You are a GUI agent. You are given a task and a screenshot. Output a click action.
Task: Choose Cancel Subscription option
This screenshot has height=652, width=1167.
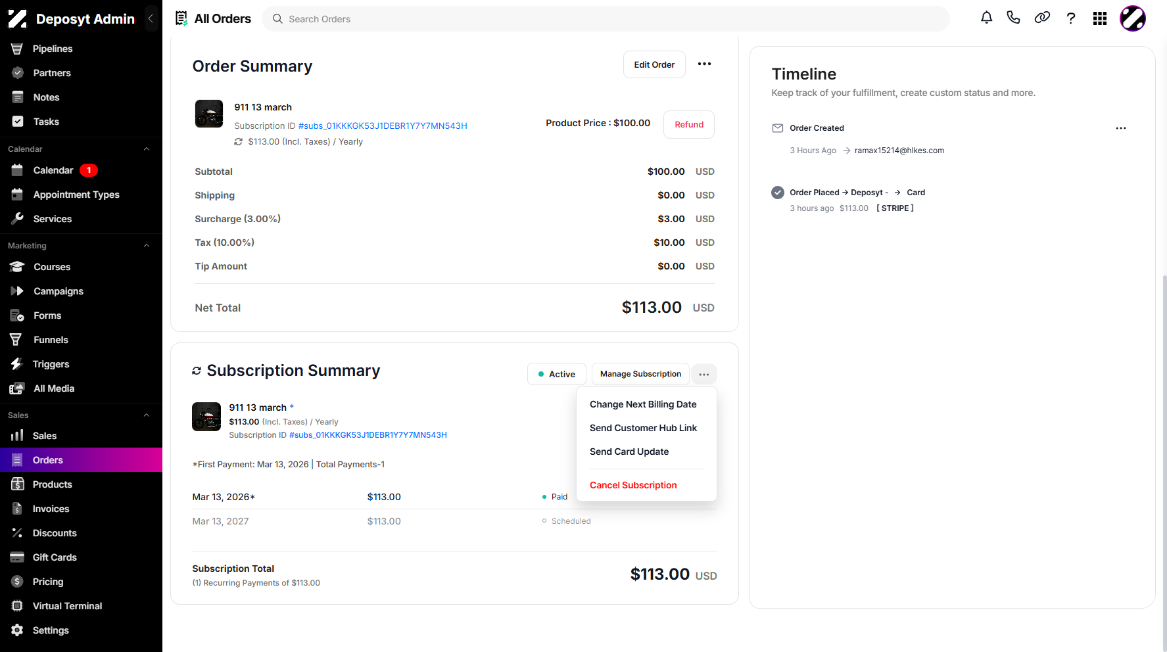(633, 485)
